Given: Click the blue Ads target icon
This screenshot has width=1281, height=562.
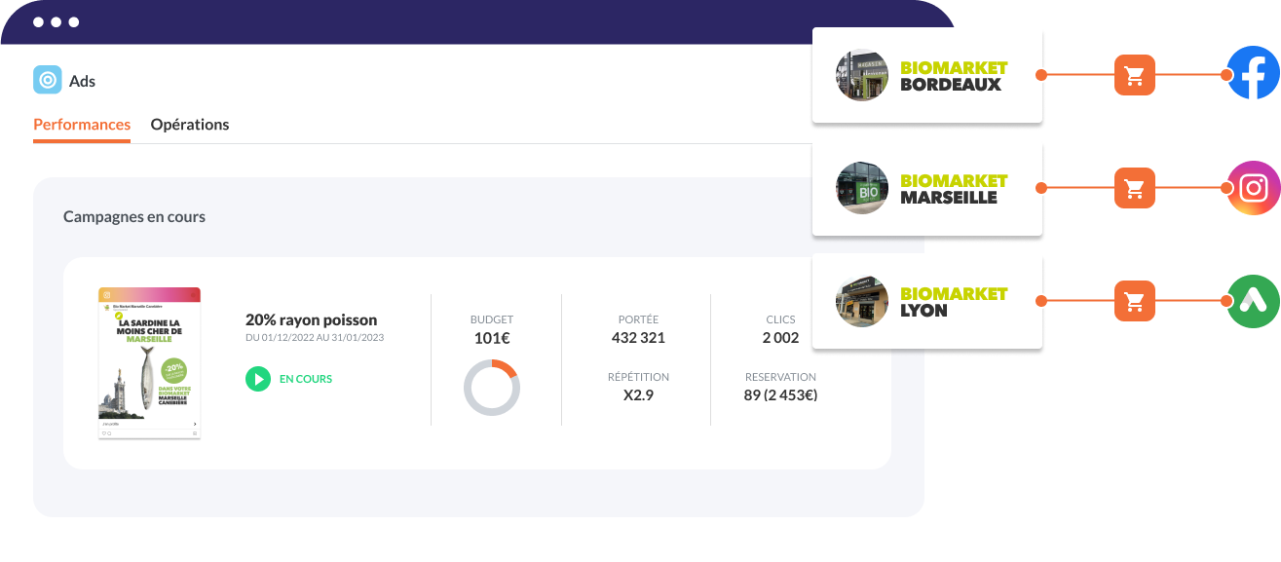Looking at the screenshot, I should click(x=48, y=80).
